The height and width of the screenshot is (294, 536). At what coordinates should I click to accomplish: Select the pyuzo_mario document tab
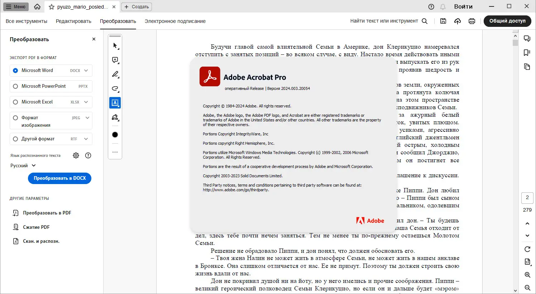pos(82,7)
